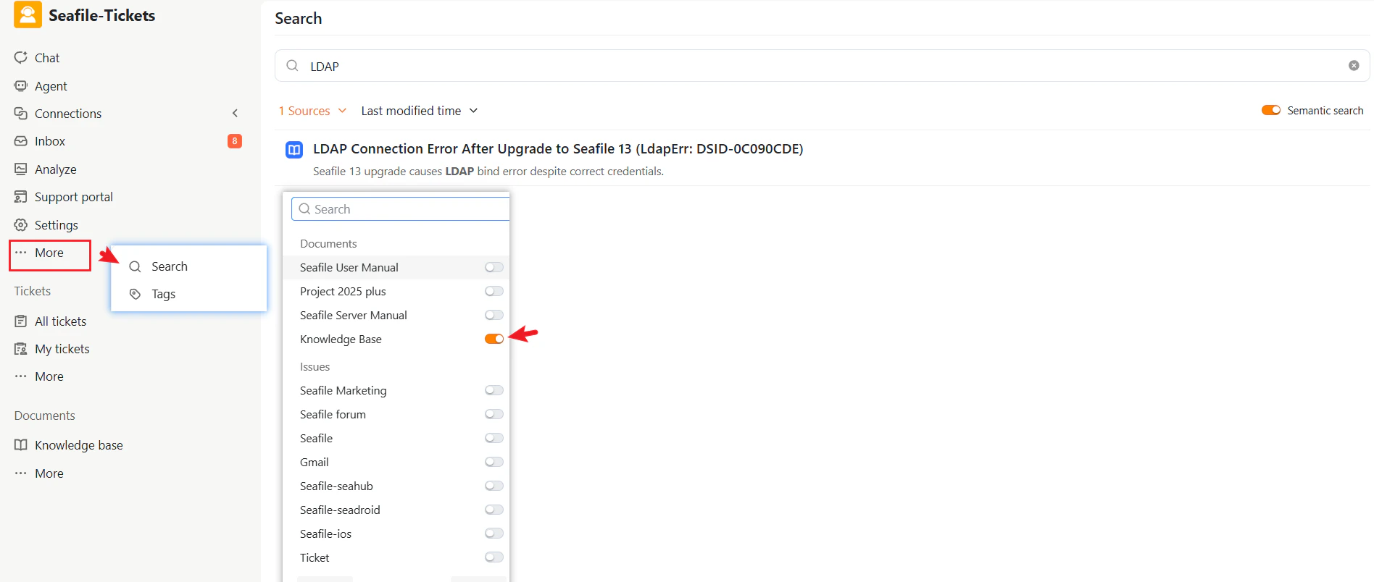1374x582 pixels.
Task: Click 'Seafile forum' source label
Action: click(x=333, y=415)
